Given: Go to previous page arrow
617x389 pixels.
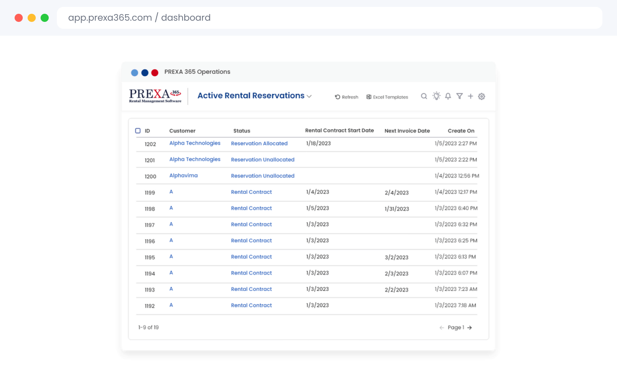Looking at the screenshot, I should pyautogui.click(x=442, y=328).
